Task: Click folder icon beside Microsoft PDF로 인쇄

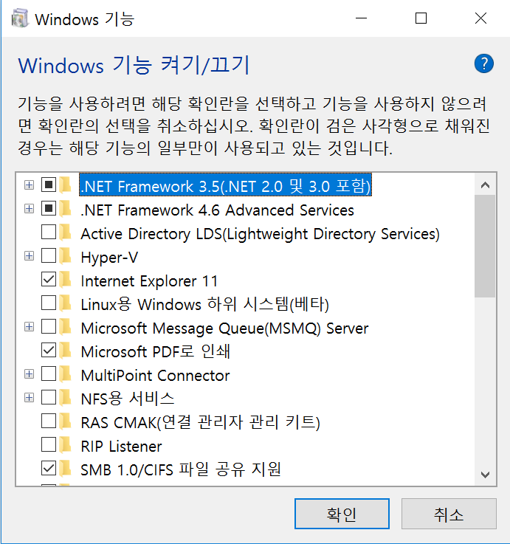Action: click(65, 351)
